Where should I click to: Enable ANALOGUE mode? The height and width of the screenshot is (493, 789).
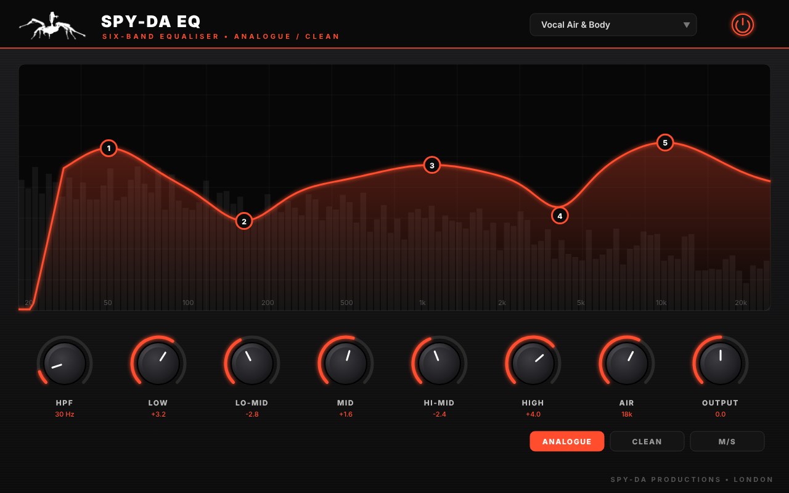click(x=567, y=441)
